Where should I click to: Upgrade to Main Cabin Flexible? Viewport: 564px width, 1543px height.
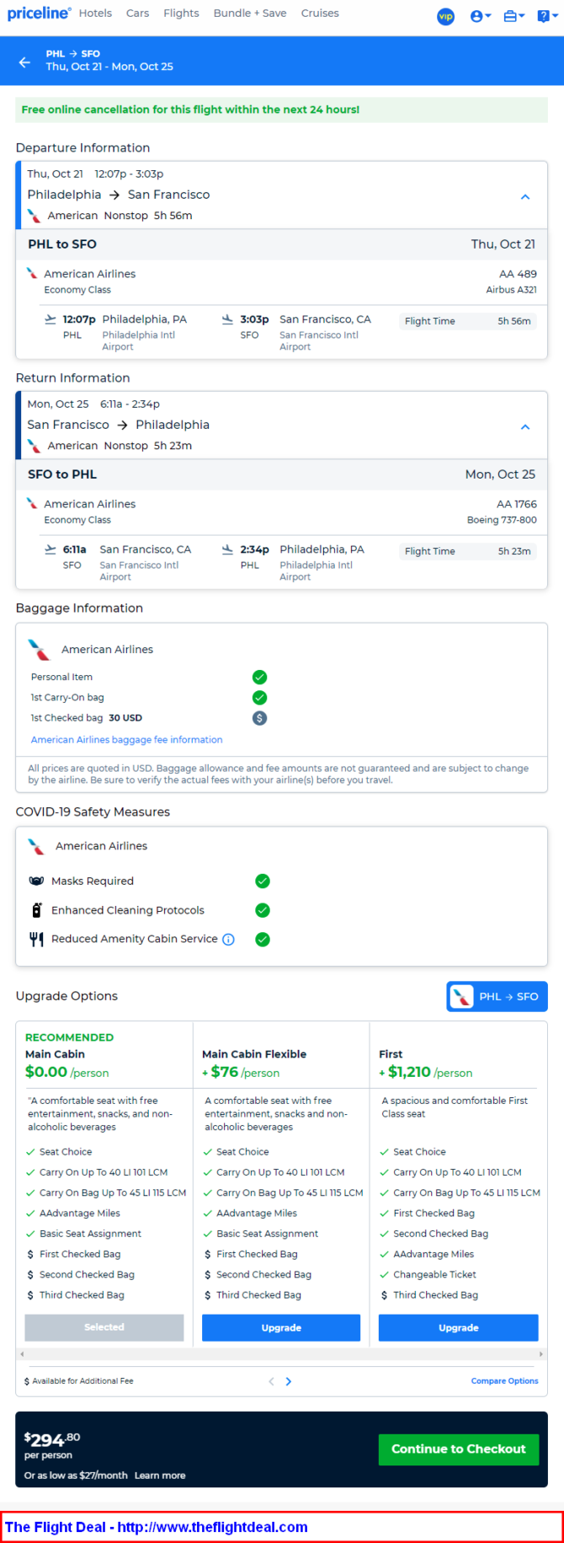pyautogui.click(x=281, y=1327)
